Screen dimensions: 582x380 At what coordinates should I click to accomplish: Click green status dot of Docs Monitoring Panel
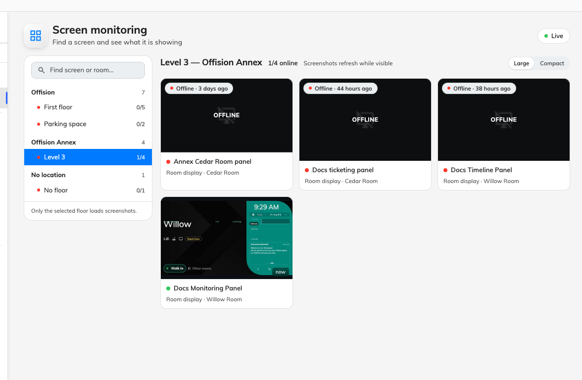(168, 288)
